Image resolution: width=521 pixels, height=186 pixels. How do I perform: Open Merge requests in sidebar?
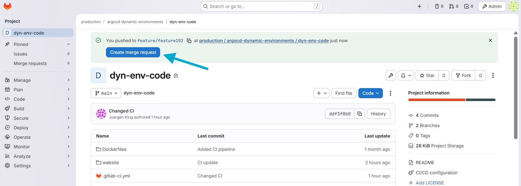30,63
